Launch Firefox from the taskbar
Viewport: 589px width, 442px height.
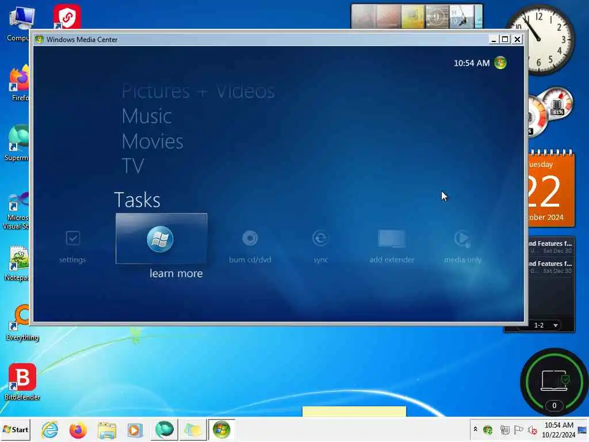pyautogui.click(x=78, y=429)
